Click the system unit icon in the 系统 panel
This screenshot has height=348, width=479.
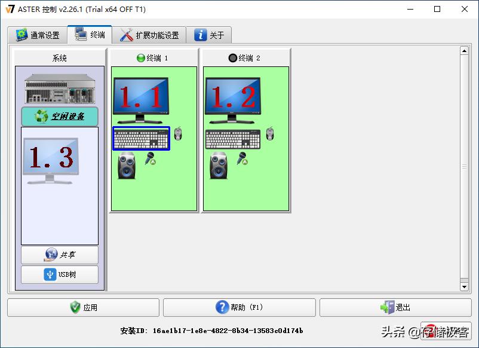pyautogui.click(x=59, y=90)
